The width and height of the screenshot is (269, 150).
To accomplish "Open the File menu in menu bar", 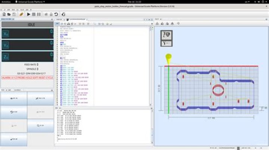I will point(1,10).
